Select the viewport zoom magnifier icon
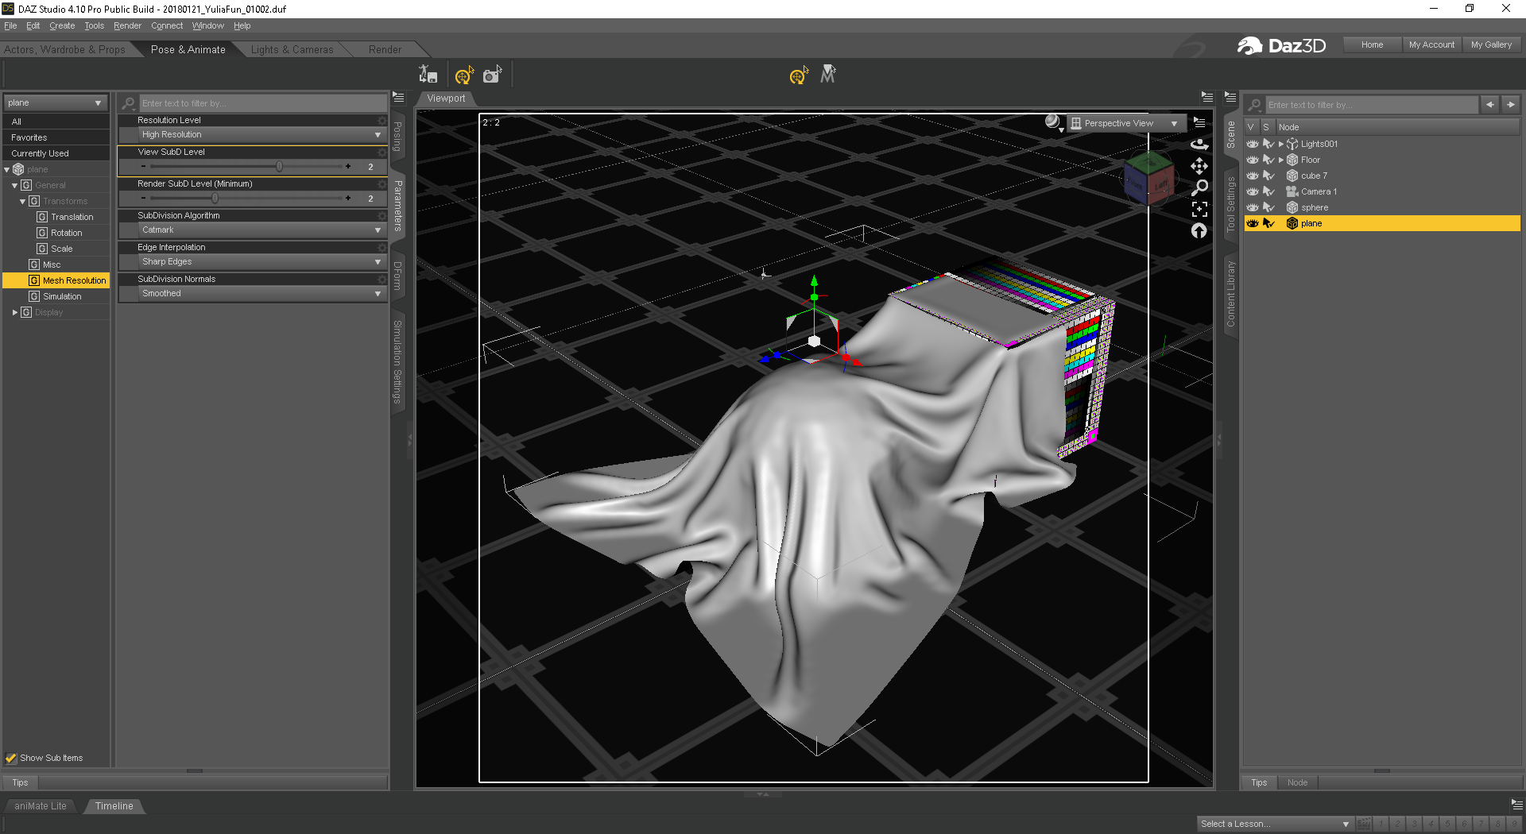The image size is (1526, 834). [1199, 187]
